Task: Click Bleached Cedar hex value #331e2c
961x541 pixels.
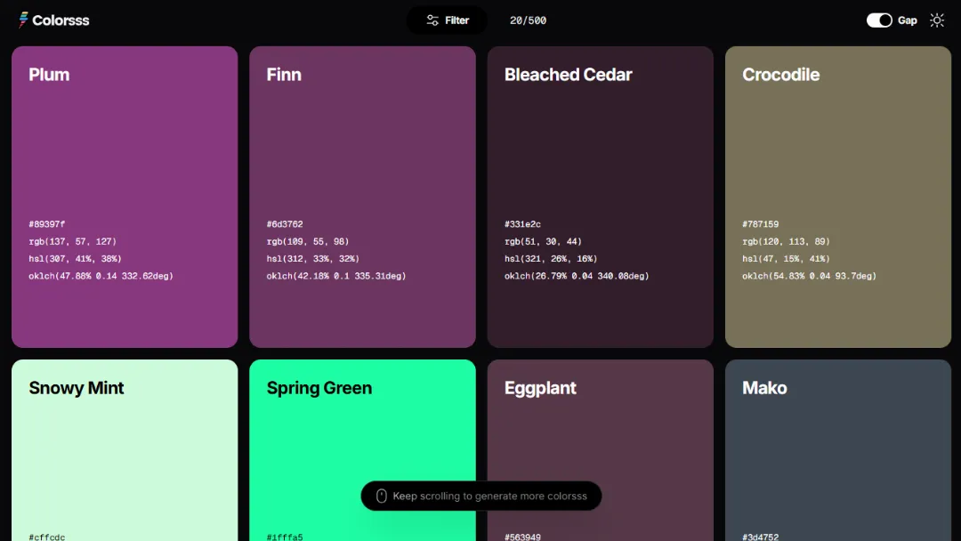Action: (522, 224)
